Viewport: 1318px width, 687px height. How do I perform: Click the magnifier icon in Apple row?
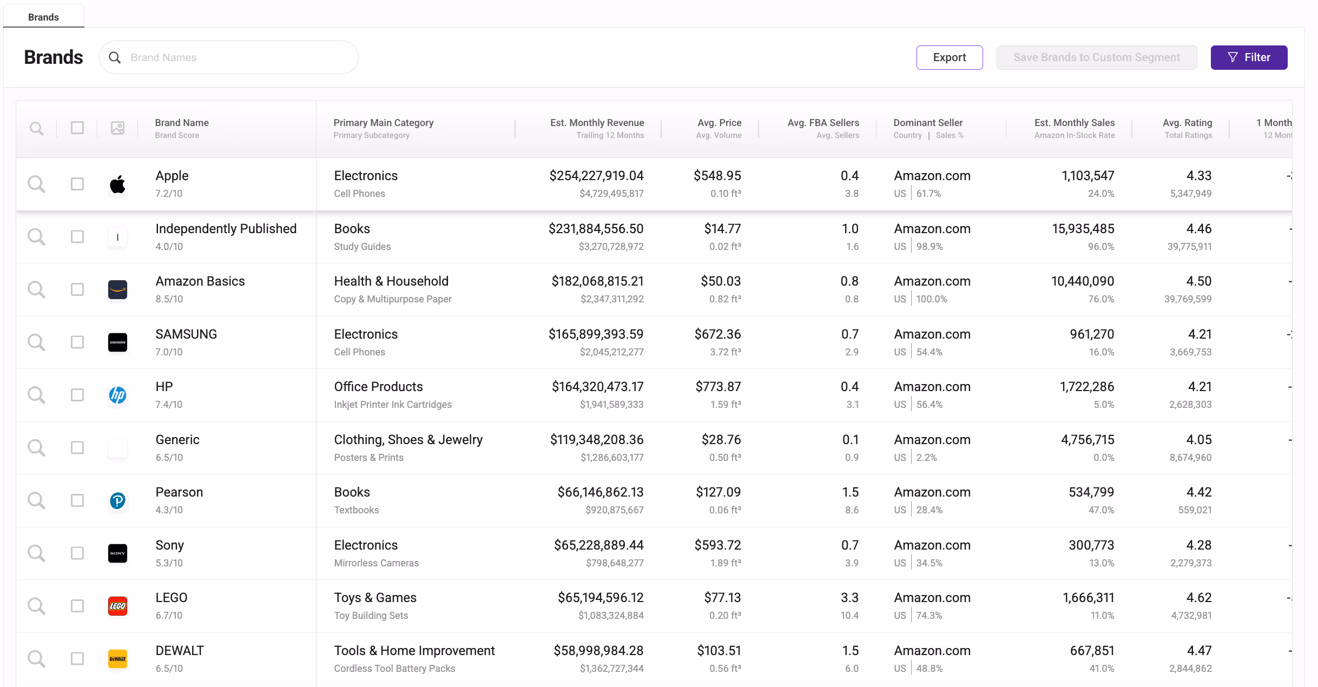(x=36, y=184)
